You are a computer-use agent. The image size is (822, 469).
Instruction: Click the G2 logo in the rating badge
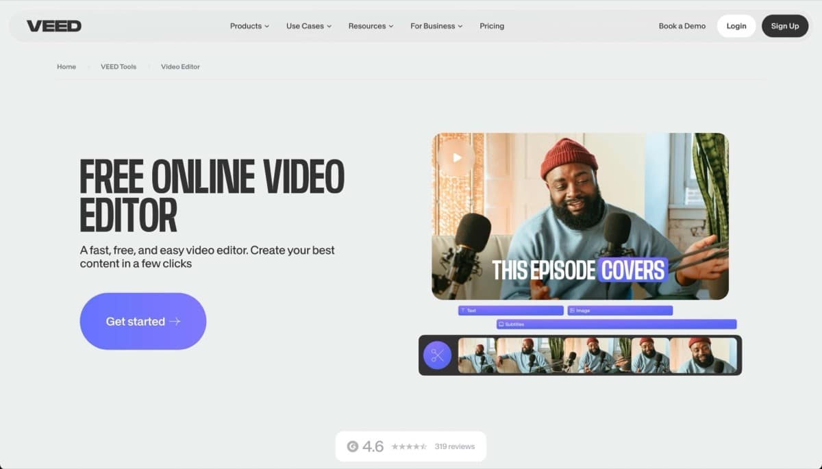click(x=352, y=446)
